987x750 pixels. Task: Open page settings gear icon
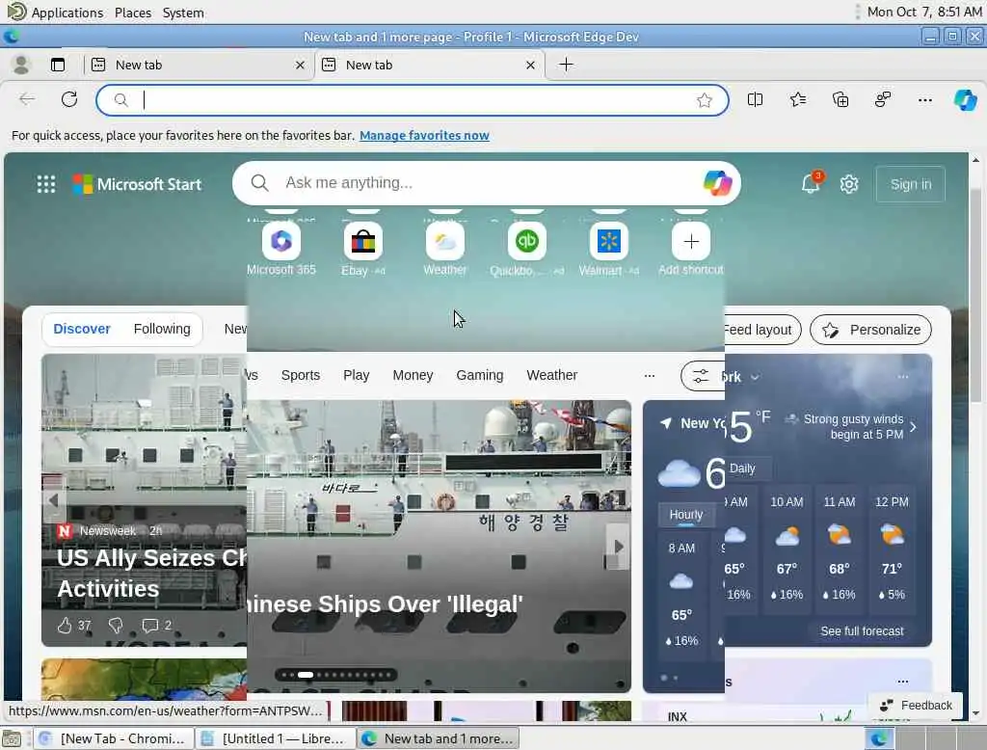[x=849, y=184]
